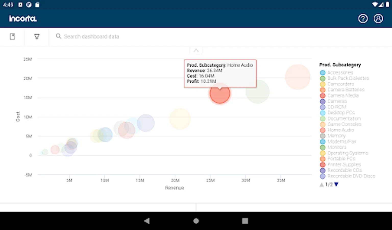This screenshot has width=392, height=230.
Task: Click the green bubble near 30M revenue
Action: point(258,92)
